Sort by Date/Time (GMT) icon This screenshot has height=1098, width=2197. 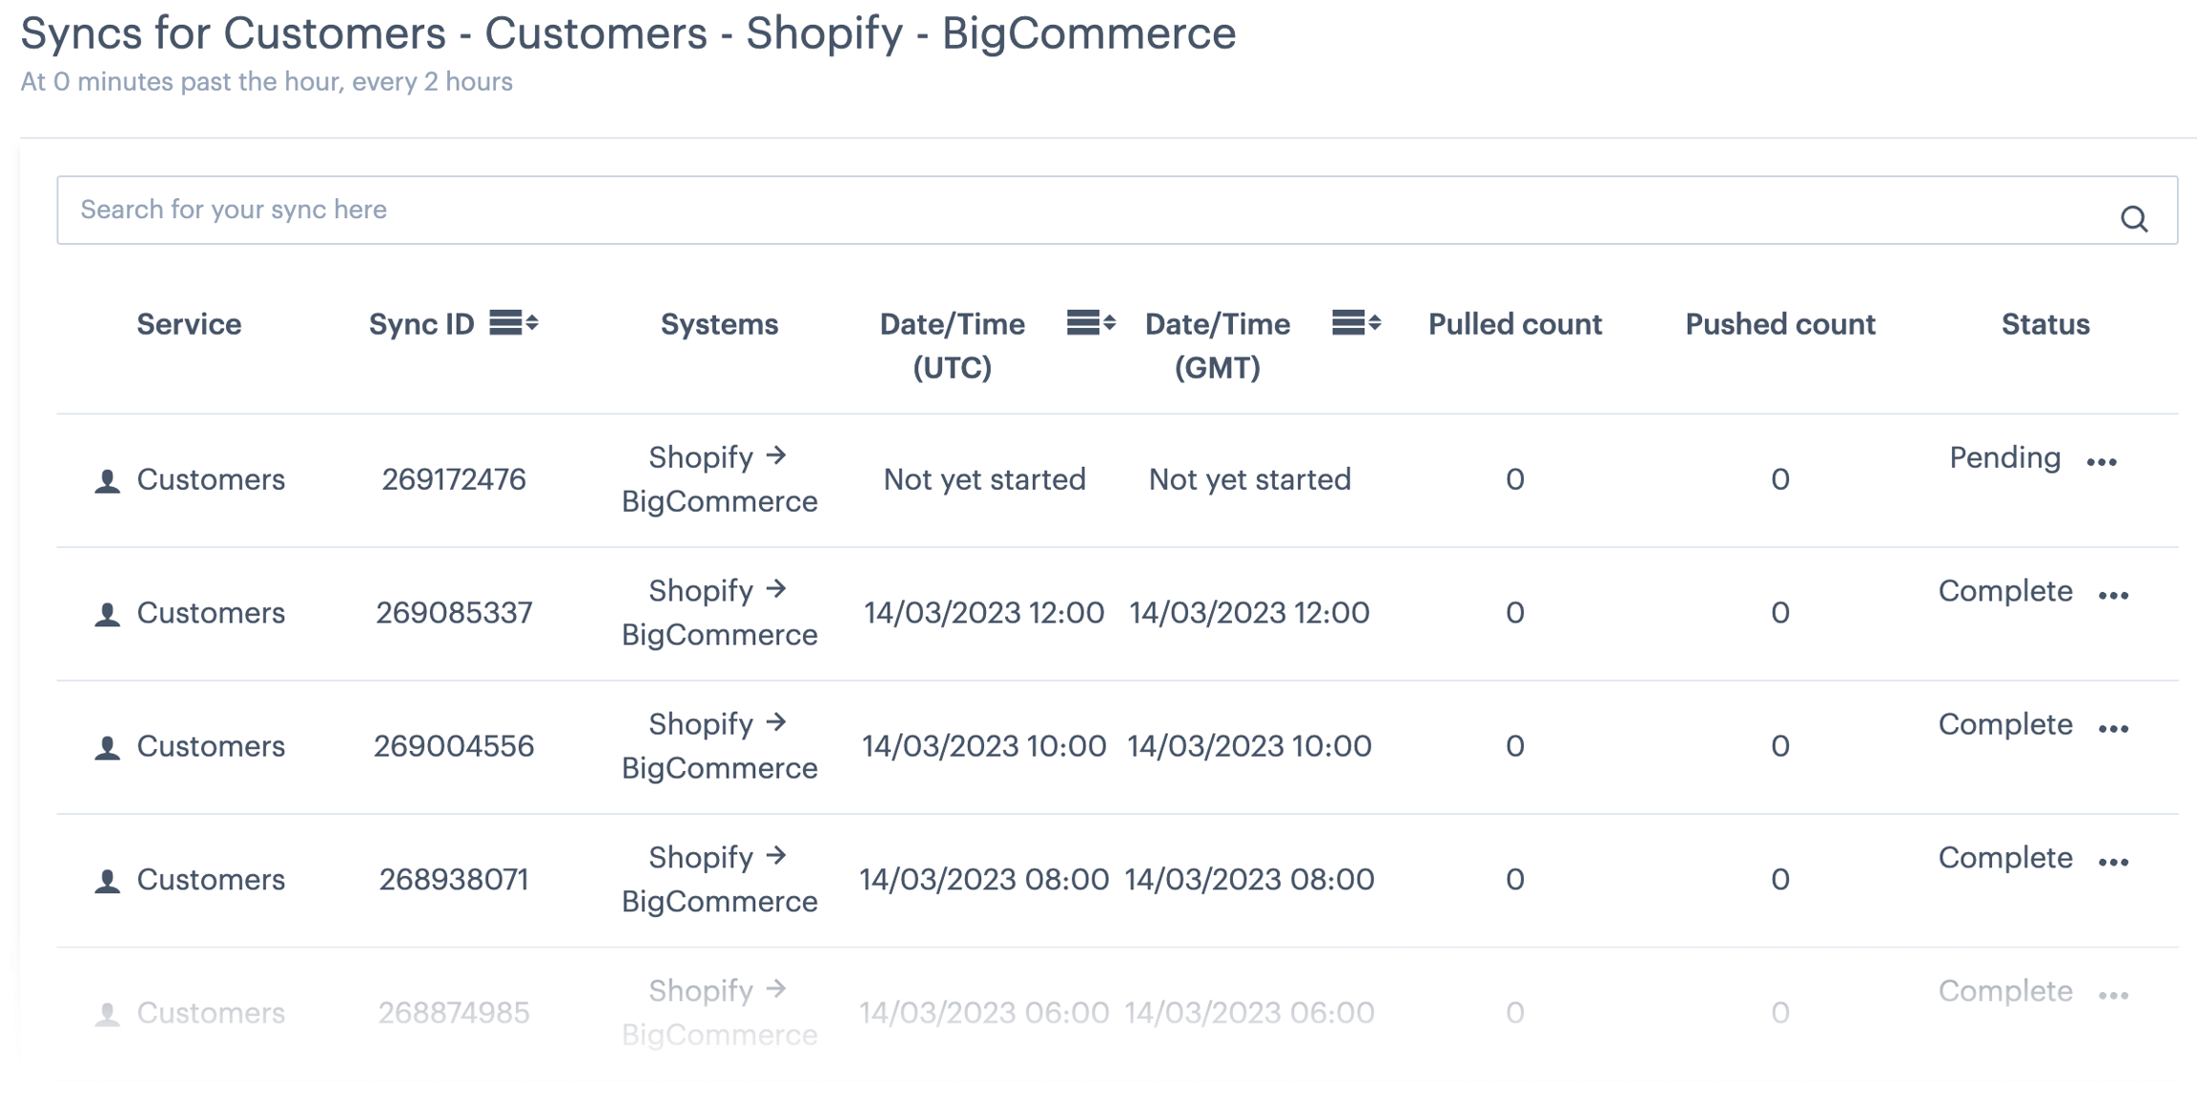pyautogui.click(x=1356, y=323)
